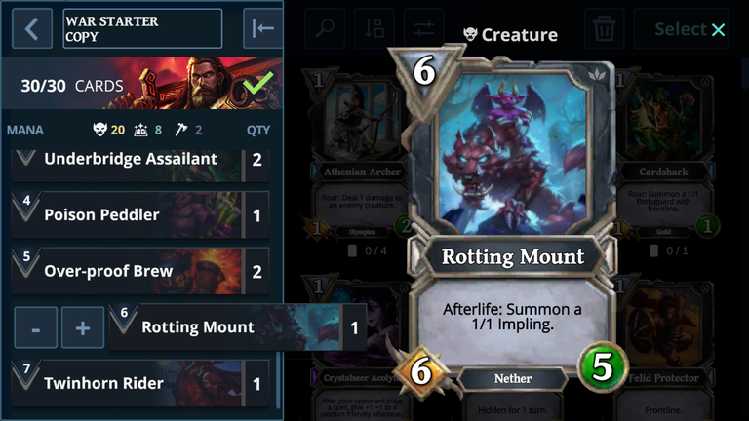Click the spell count icon

pyautogui.click(x=140, y=130)
